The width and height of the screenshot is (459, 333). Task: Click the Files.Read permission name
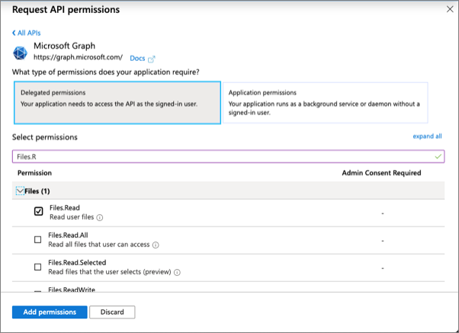pyautogui.click(x=64, y=208)
